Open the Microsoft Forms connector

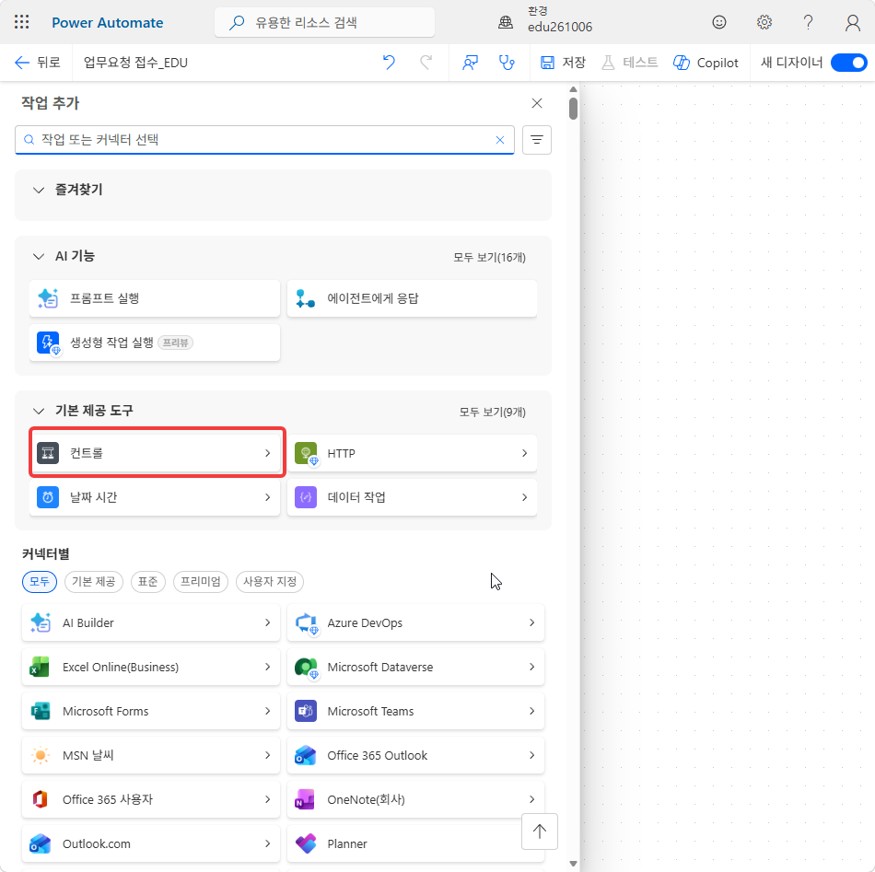pos(151,711)
